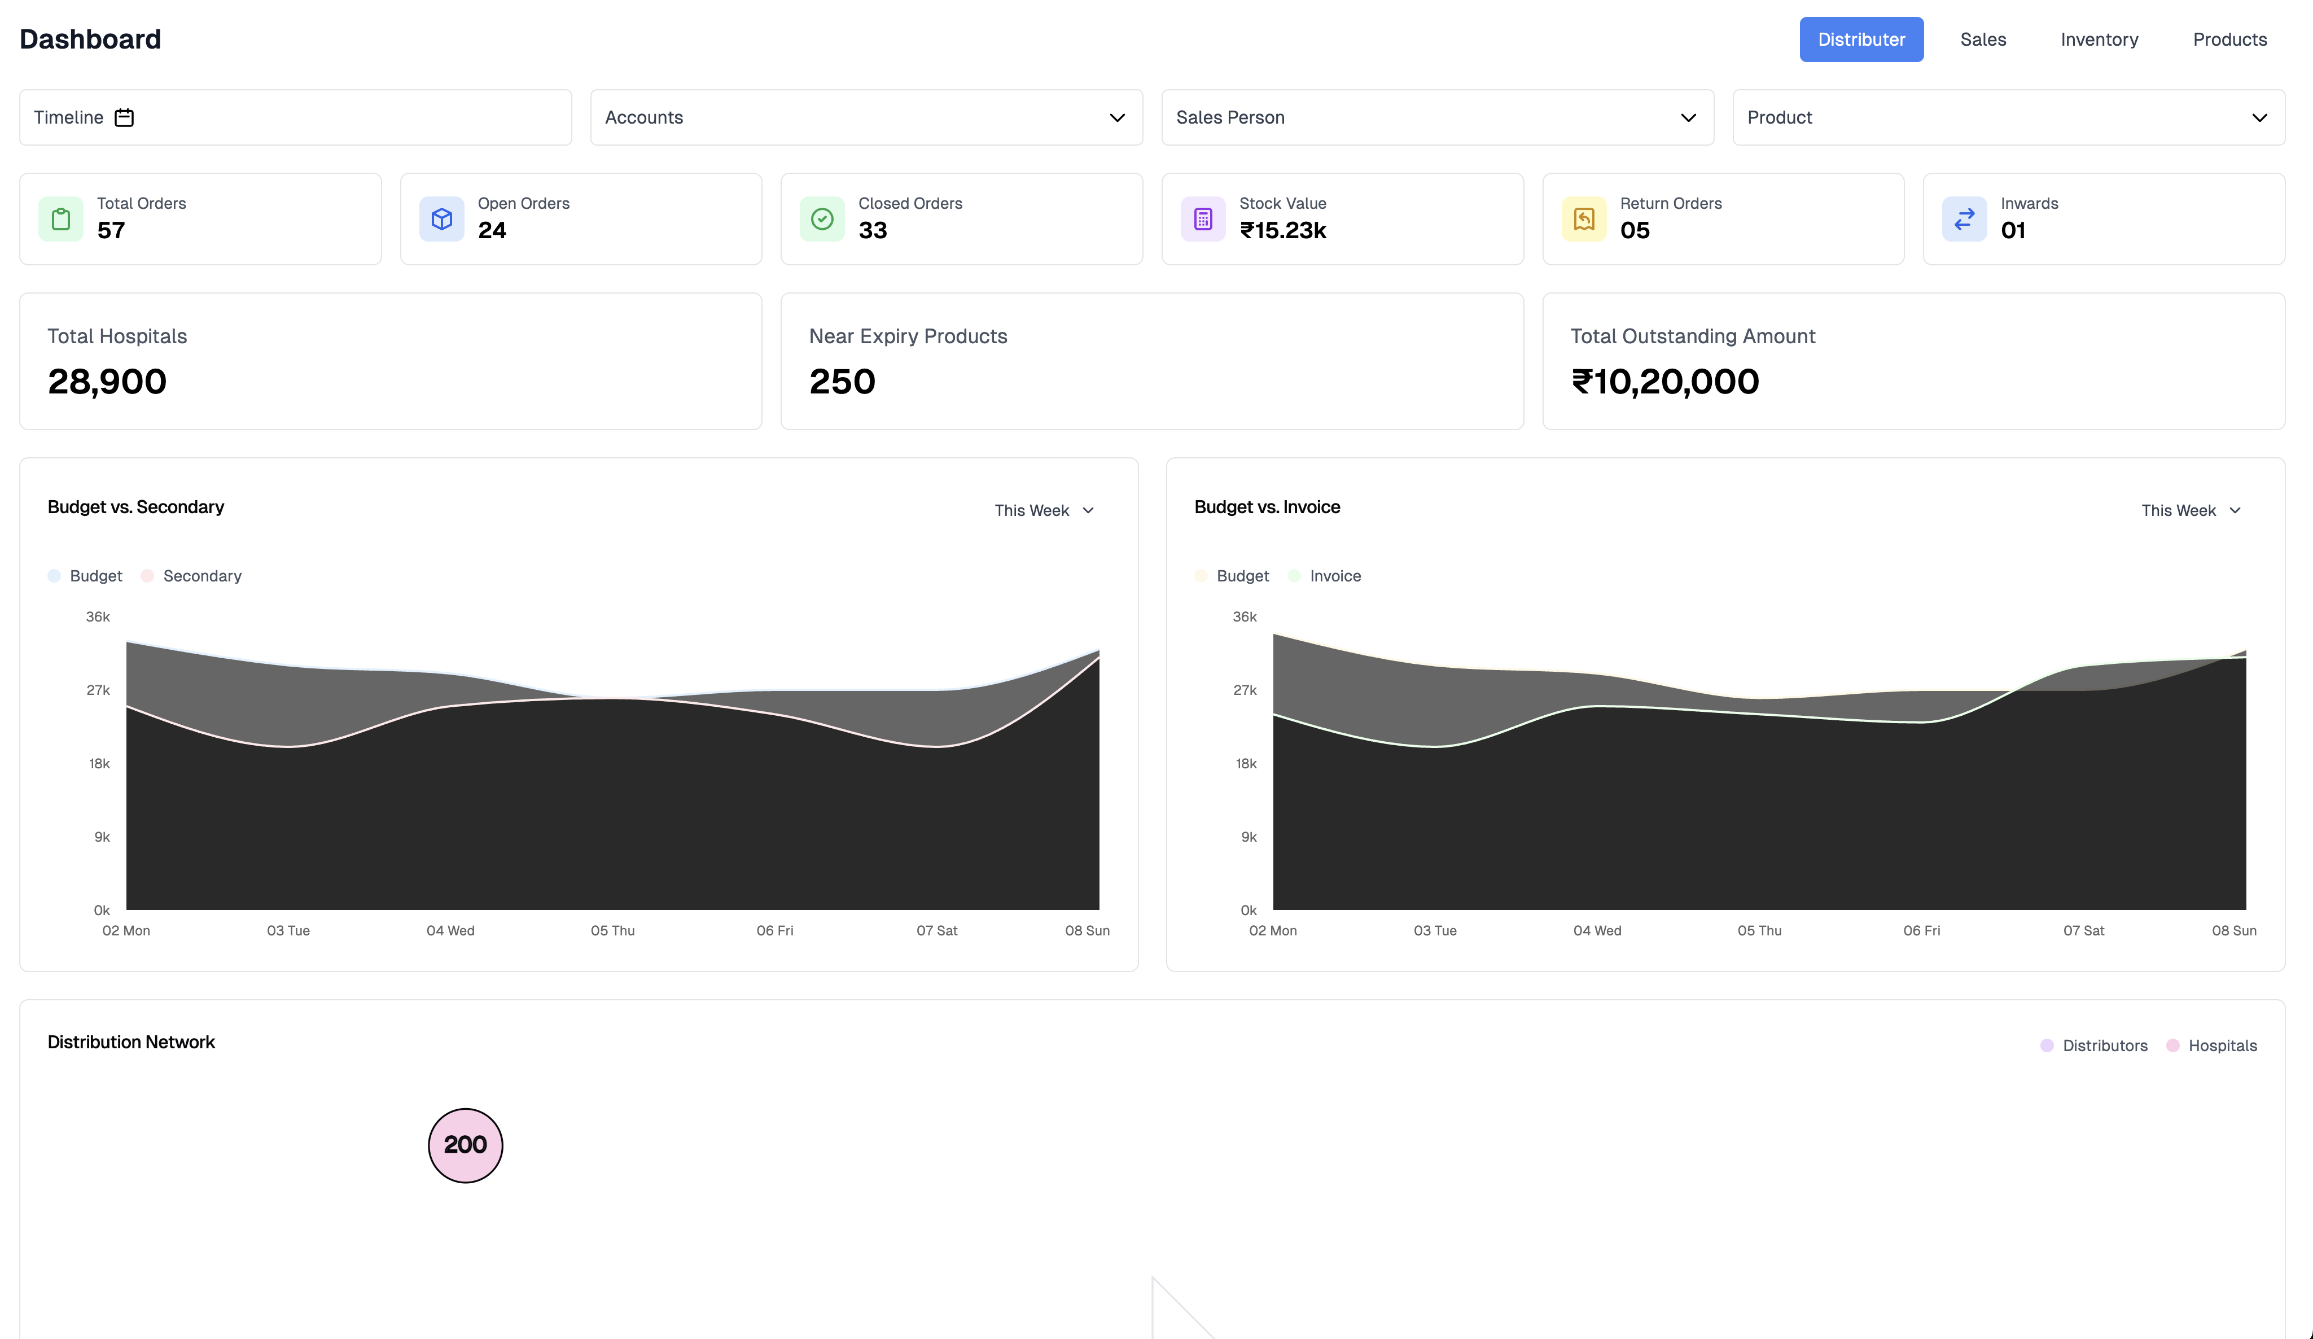The width and height of the screenshot is (2313, 1339).
Task: Open This Week in Budget vs. Invoice
Action: click(2190, 510)
